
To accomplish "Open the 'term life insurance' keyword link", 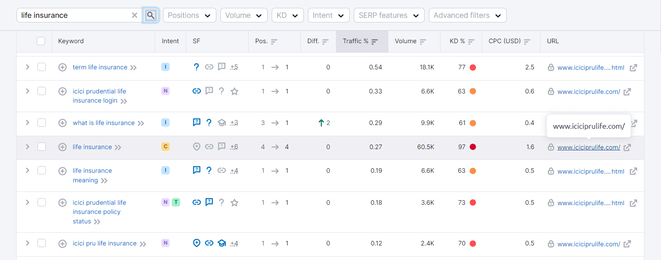I will click(100, 67).
